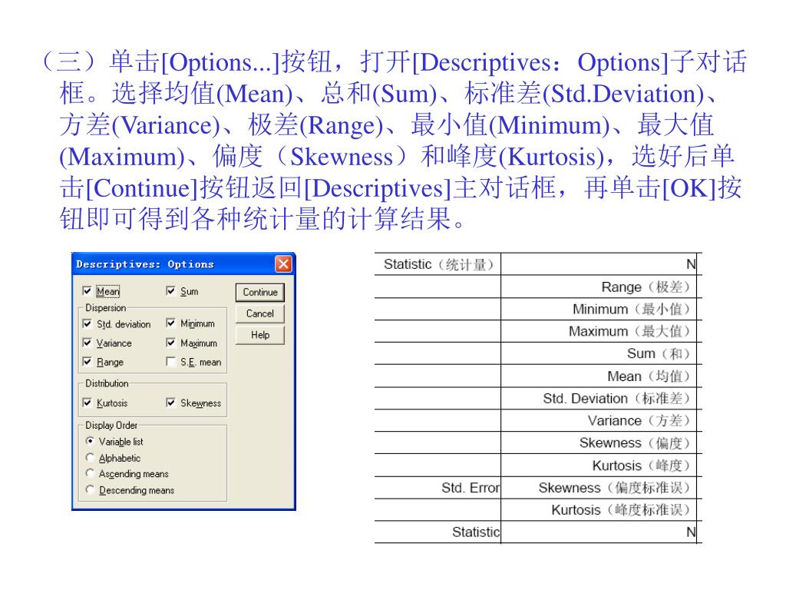Click the Std. Error table cell

click(x=438, y=487)
